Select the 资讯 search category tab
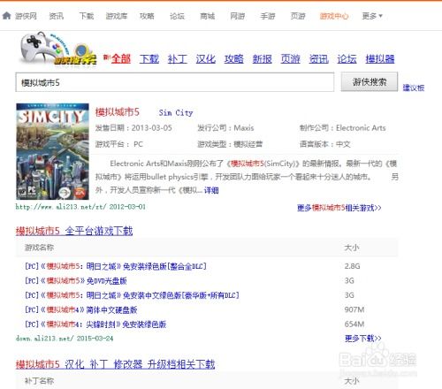The width and height of the screenshot is (442, 389). 319,59
